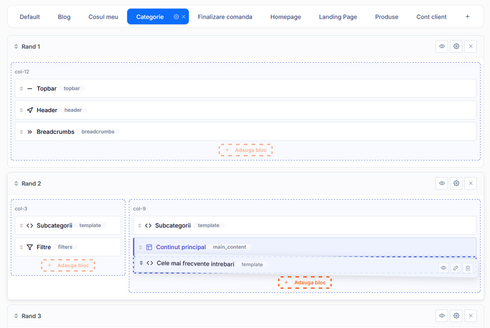Click Adauga bloc in col-3
Screen dimensions: 490x328
(x=68, y=265)
